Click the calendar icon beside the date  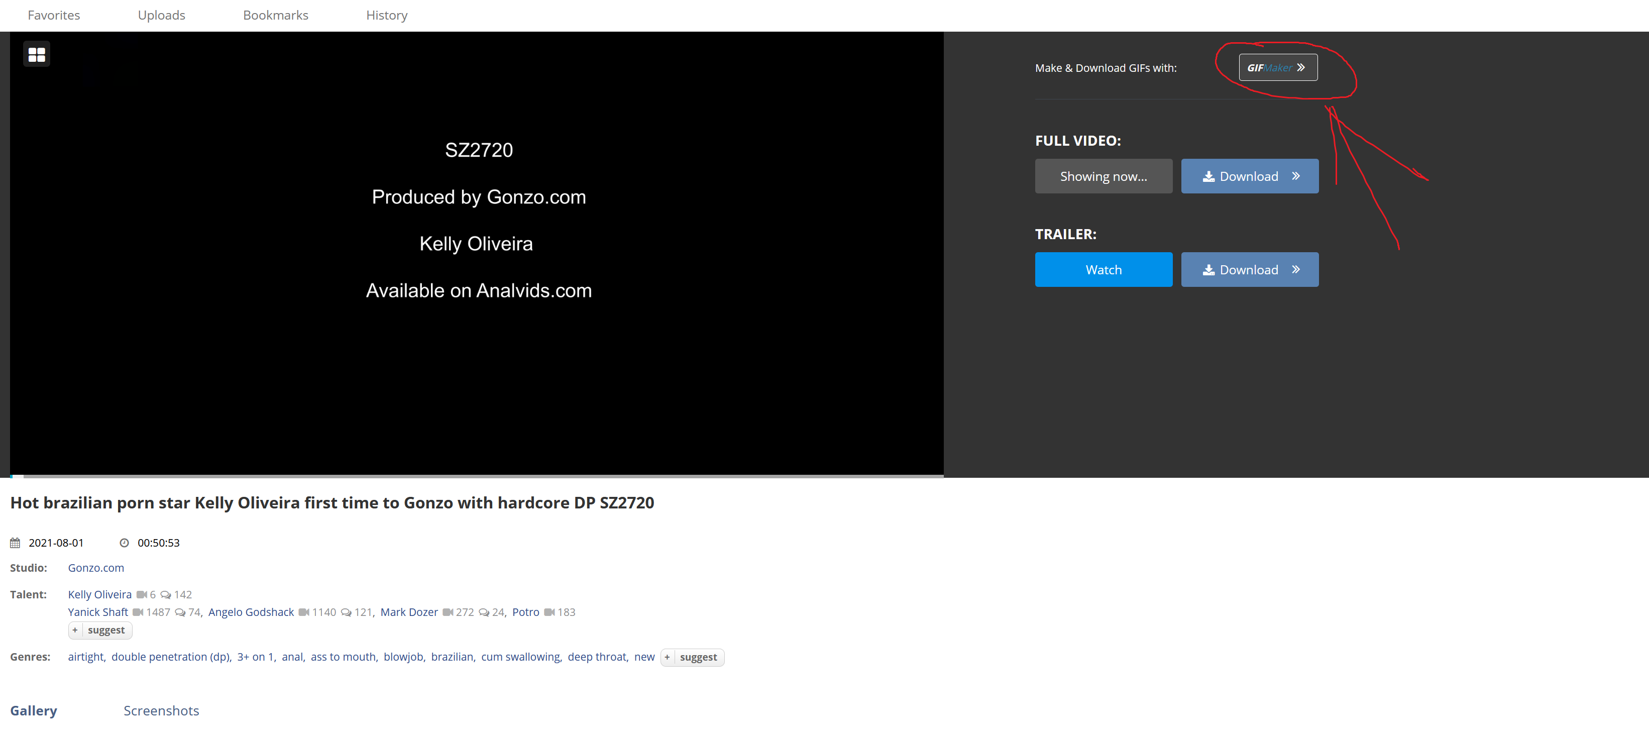[16, 543]
